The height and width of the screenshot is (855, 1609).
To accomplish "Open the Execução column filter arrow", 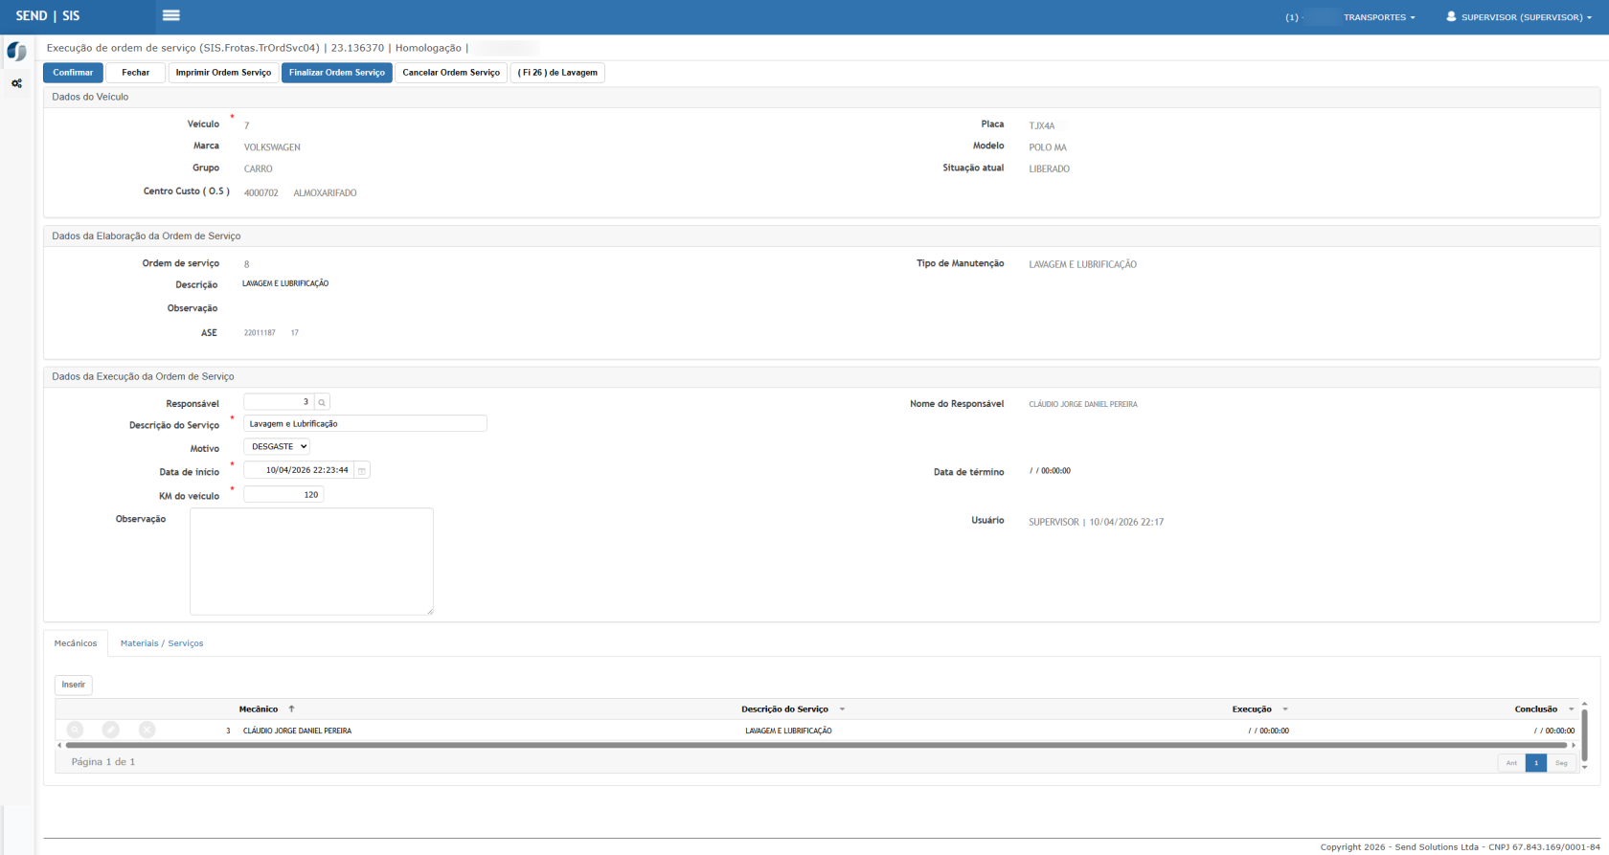I will [1284, 709].
